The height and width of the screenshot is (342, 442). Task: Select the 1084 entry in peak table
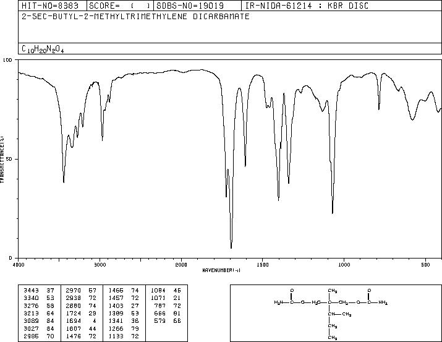158,290
